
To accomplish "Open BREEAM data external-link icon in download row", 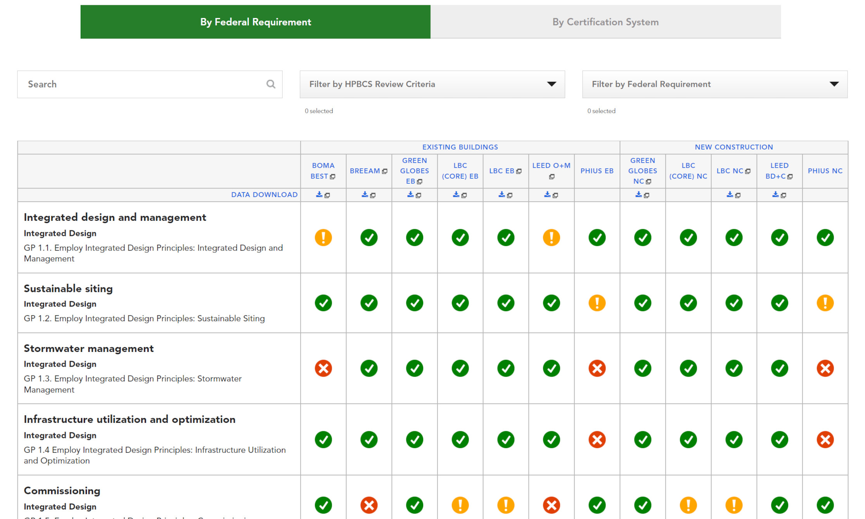I will pos(373,195).
